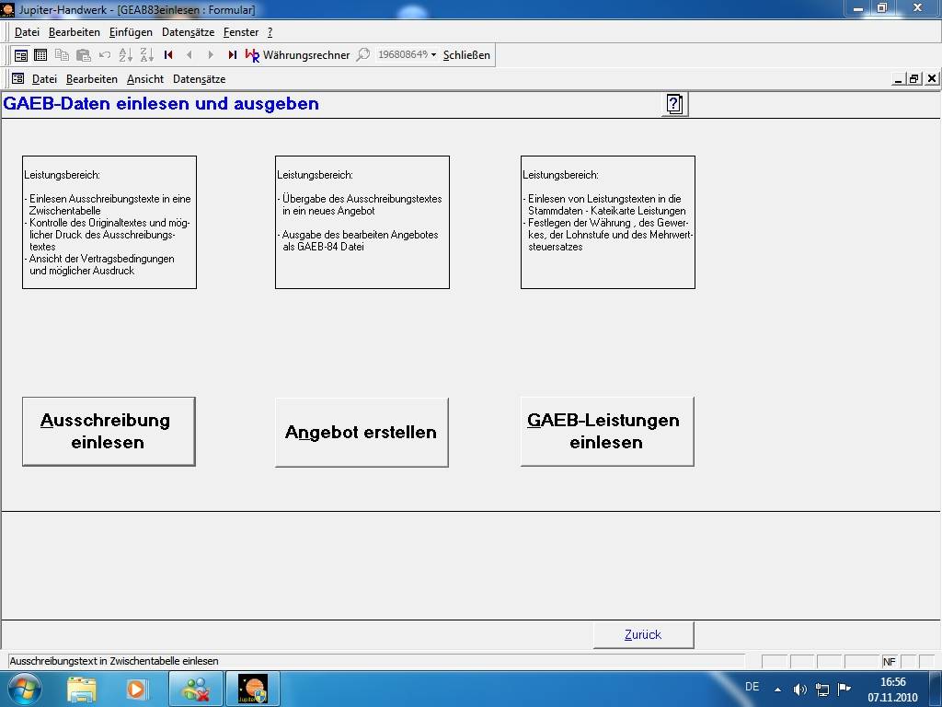Click the help question mark icon

[x=674, y=104]
